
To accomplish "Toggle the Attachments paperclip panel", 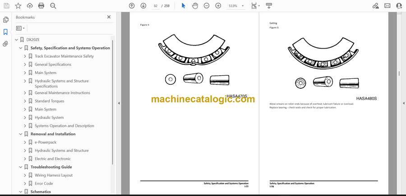I will 6,44.
